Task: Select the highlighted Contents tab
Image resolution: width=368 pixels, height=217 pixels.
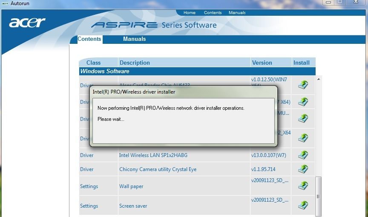Action: [x=89, y=39]
